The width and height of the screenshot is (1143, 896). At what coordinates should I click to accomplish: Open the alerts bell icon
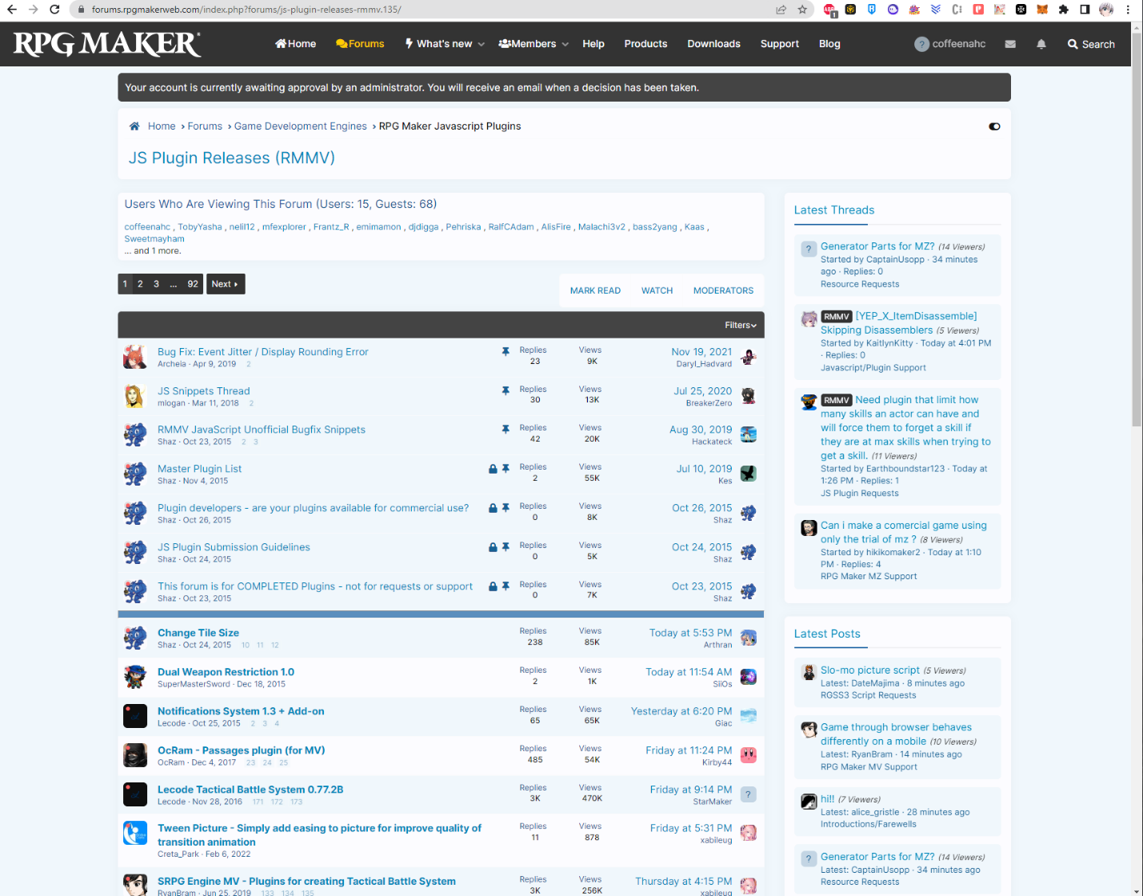click(x=1041, y=44)
